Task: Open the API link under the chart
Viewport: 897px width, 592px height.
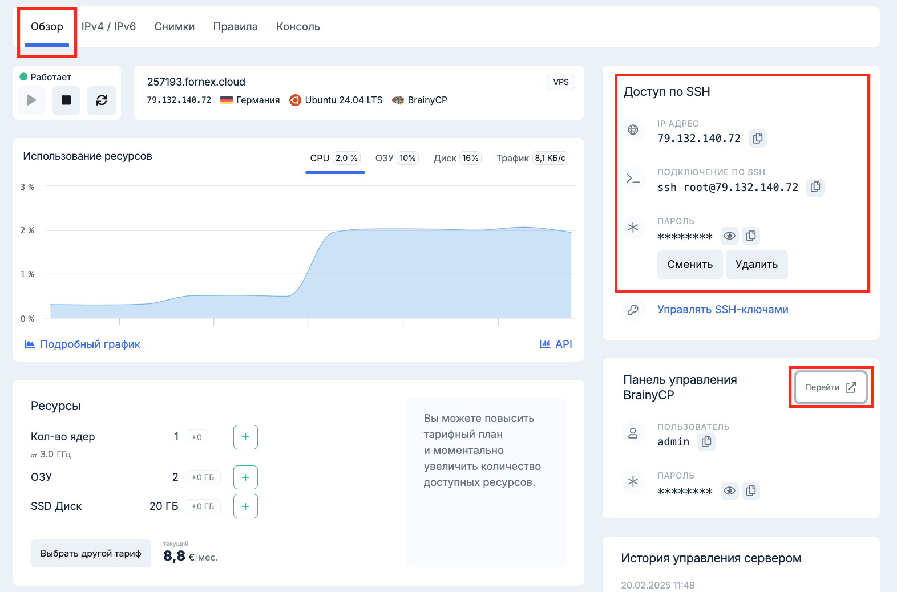Action: (564, 344)
